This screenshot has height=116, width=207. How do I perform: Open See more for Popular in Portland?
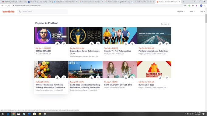pyautogui.click(x=165, y=24)
